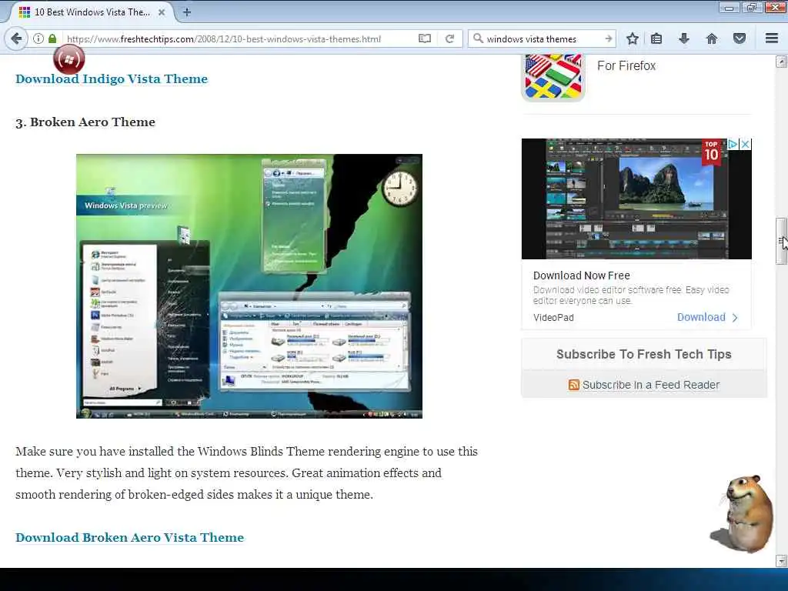Click the flags translator extension icon
The image size is (788, 591).
[x=553, y=77]
